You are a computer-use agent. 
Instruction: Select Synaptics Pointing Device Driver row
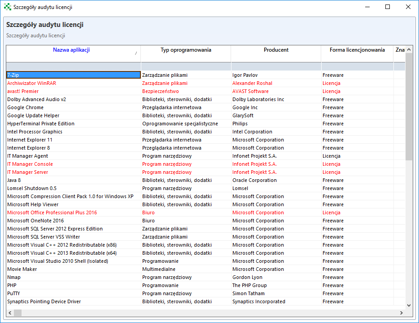click(x=206, y=301)
